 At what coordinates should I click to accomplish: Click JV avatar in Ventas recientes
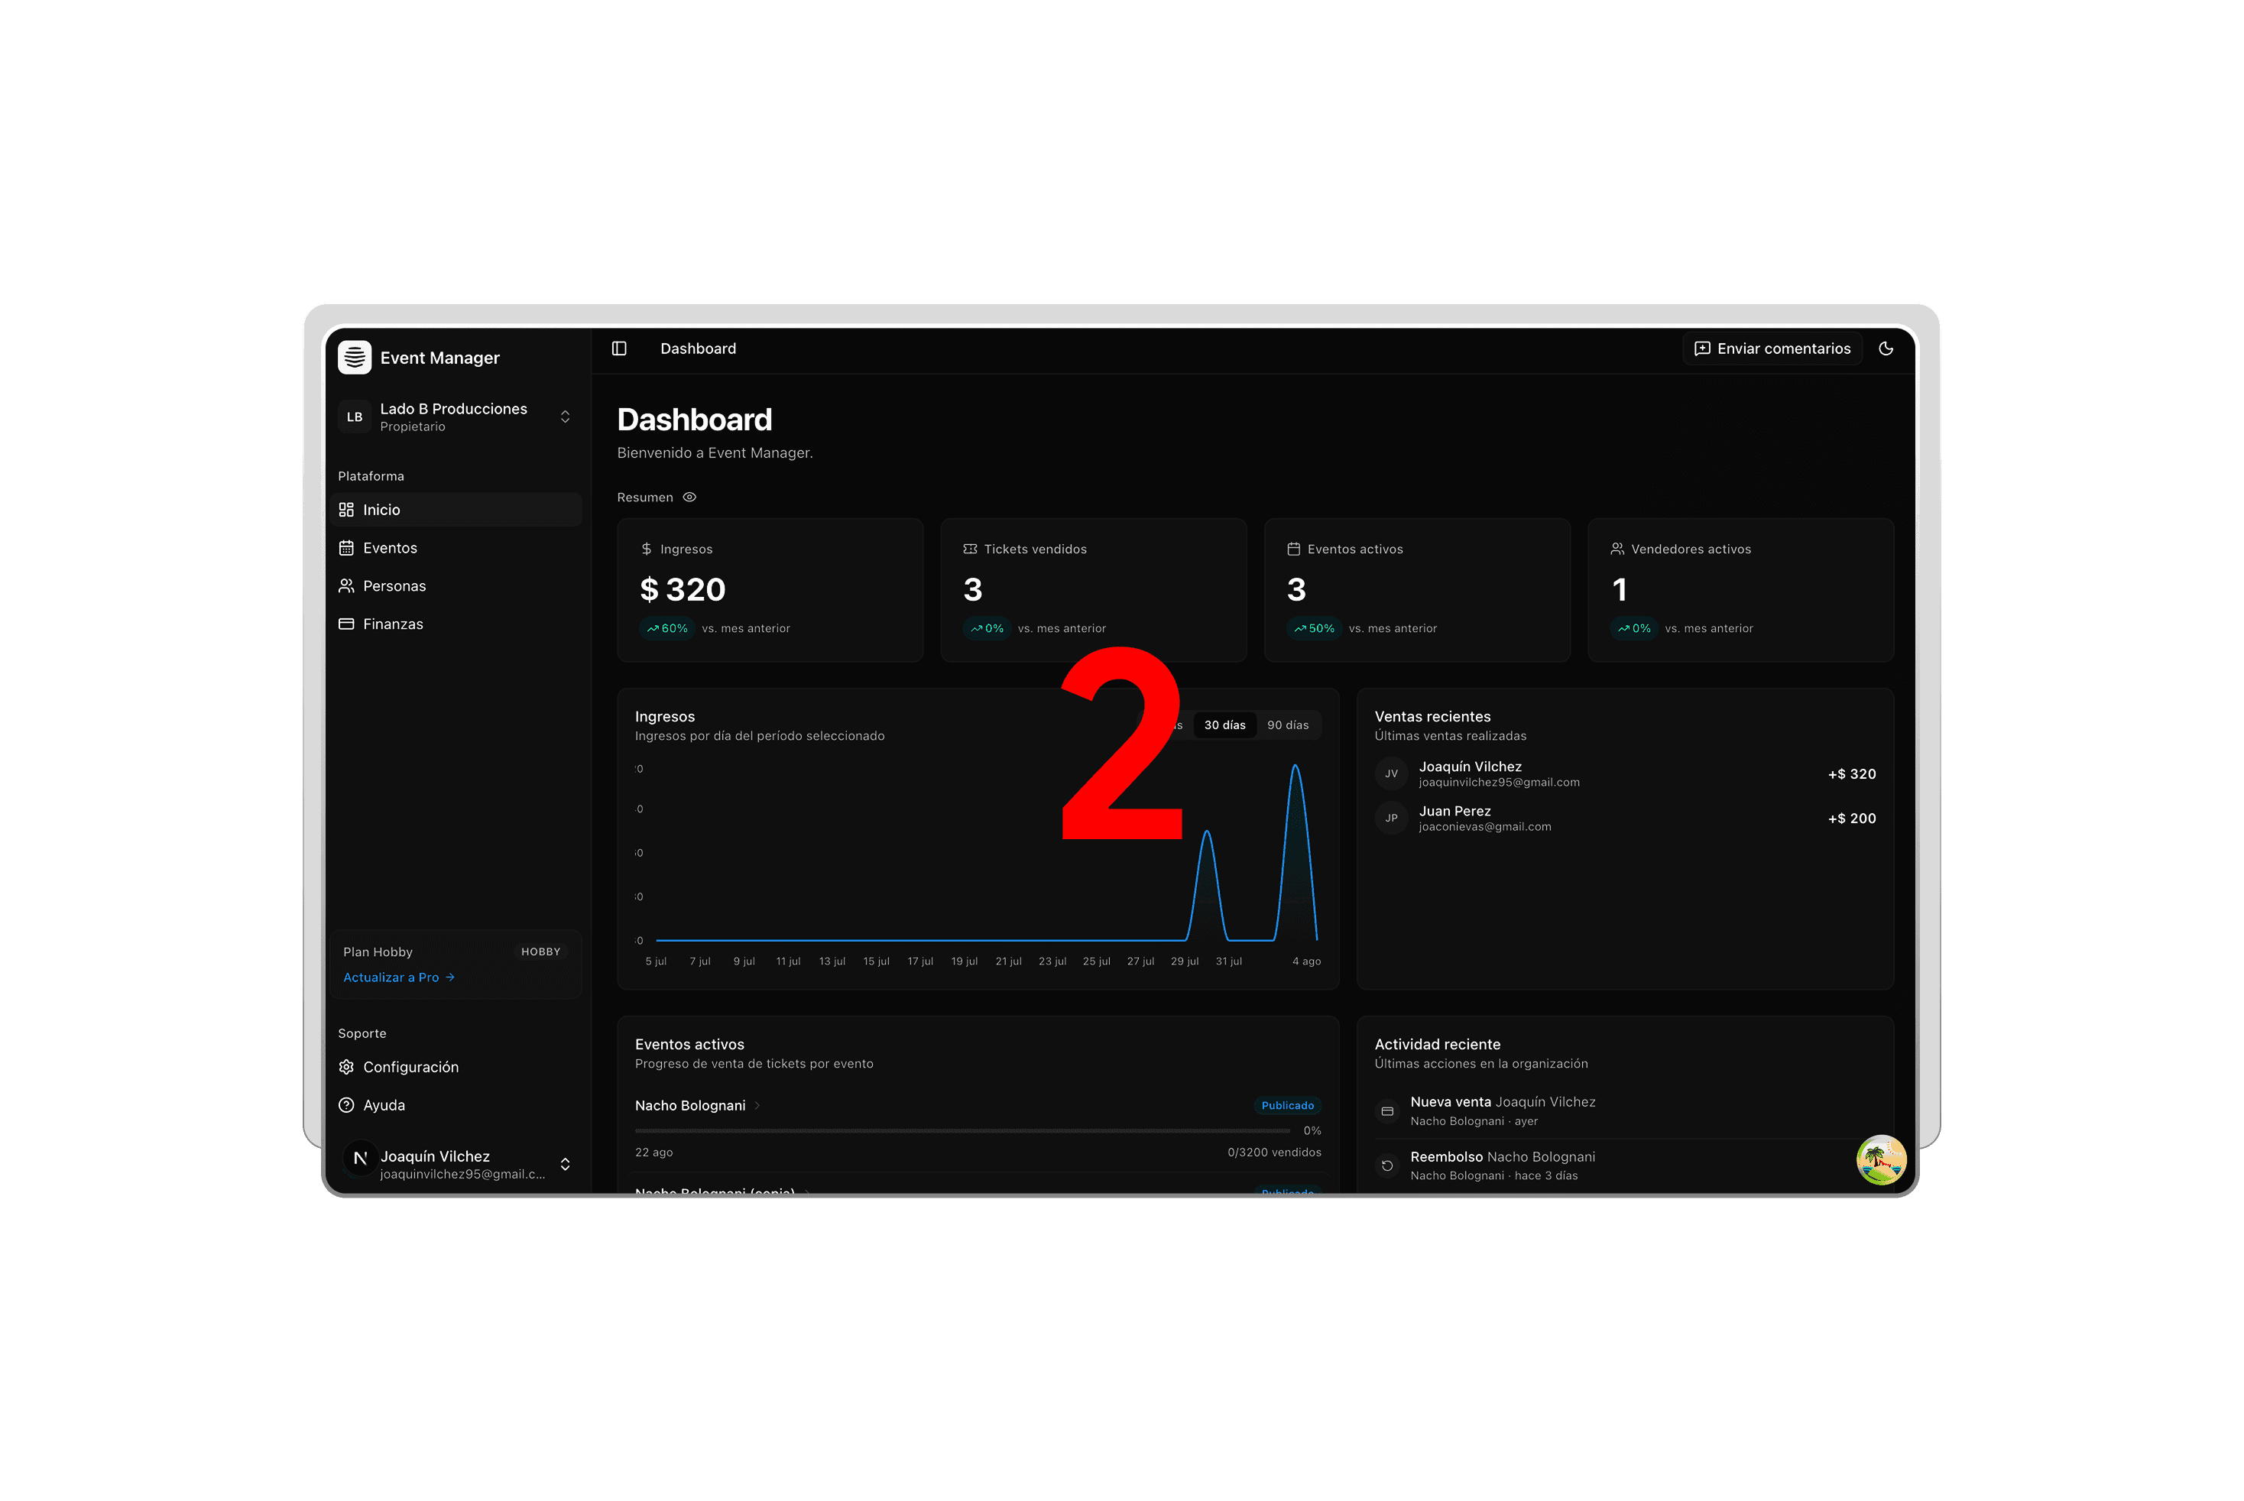(1391, 773)
